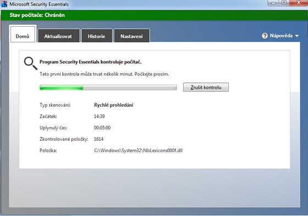The image size is (308, 216).
Task: Click the start time value 14:39
Action: point(99,117)
